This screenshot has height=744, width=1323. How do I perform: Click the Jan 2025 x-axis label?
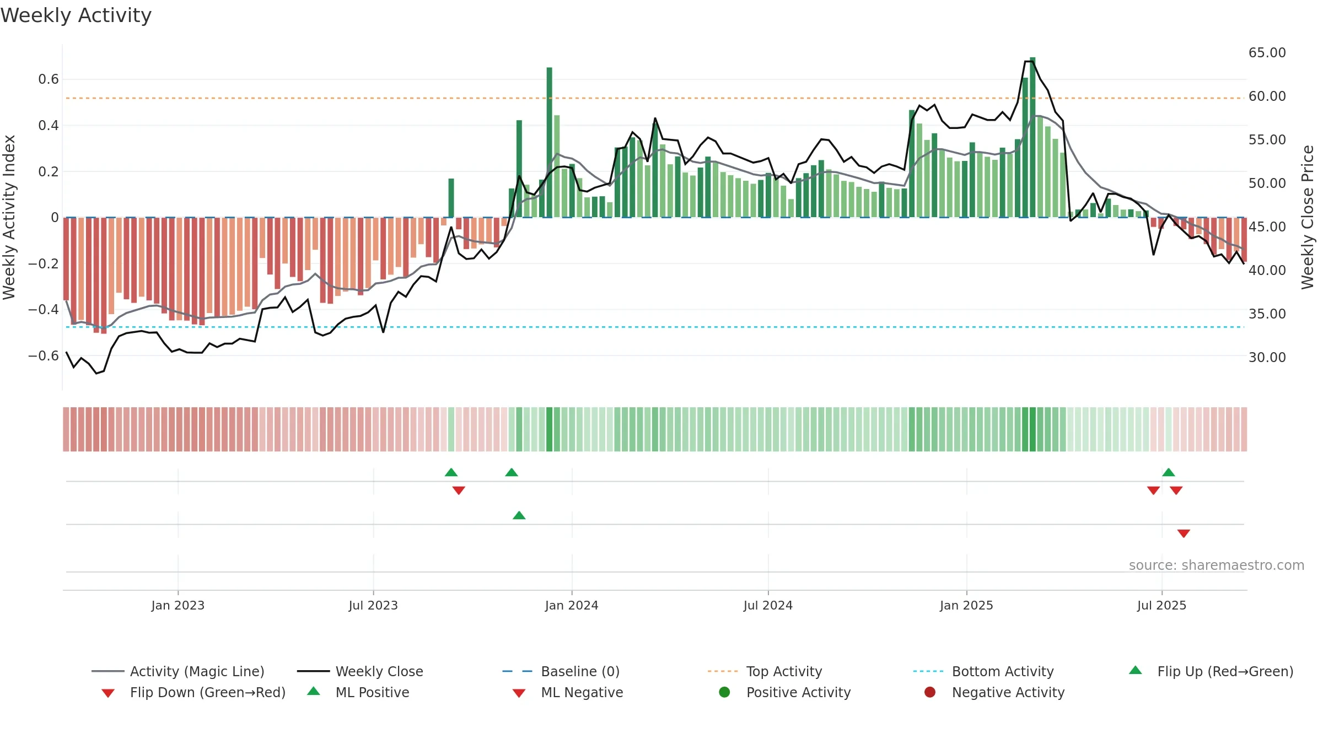coord(966,605)
